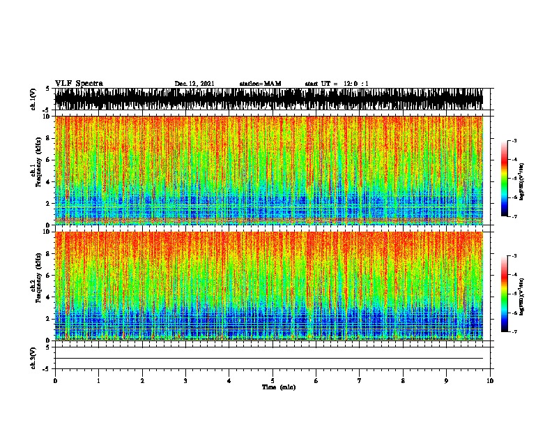Click the flat trace in the ch.3 panel

[x=268, y=359]
